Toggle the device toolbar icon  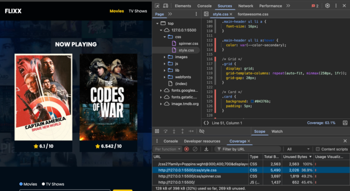(165, 6)
